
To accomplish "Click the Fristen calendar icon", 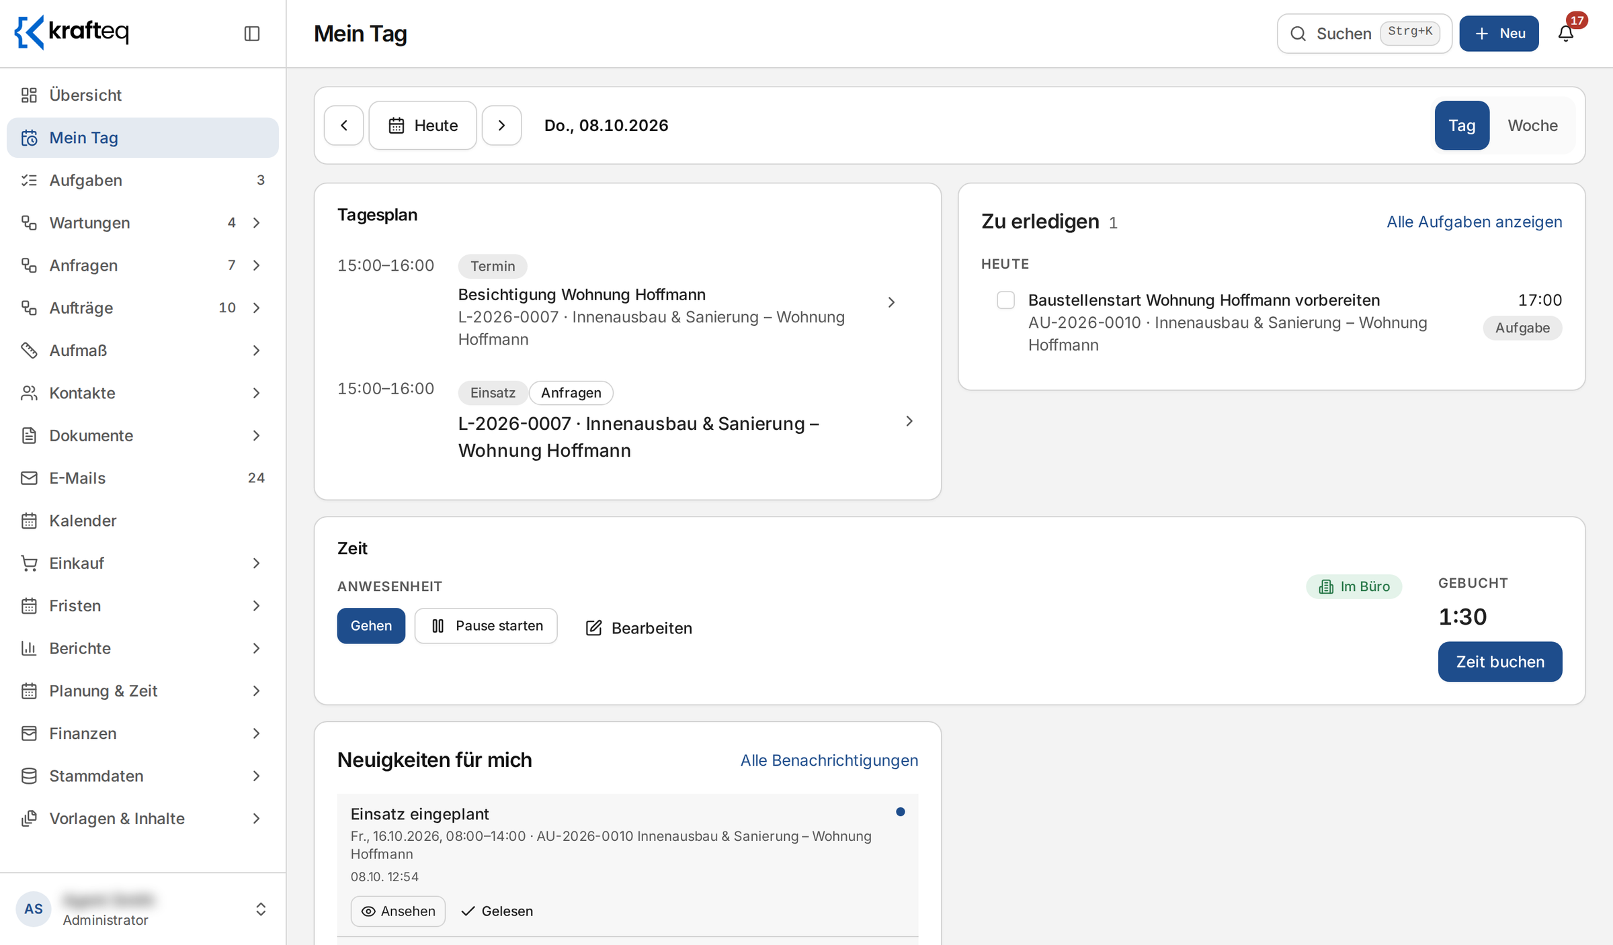I will pyautogui.click(x=29, y=606).
